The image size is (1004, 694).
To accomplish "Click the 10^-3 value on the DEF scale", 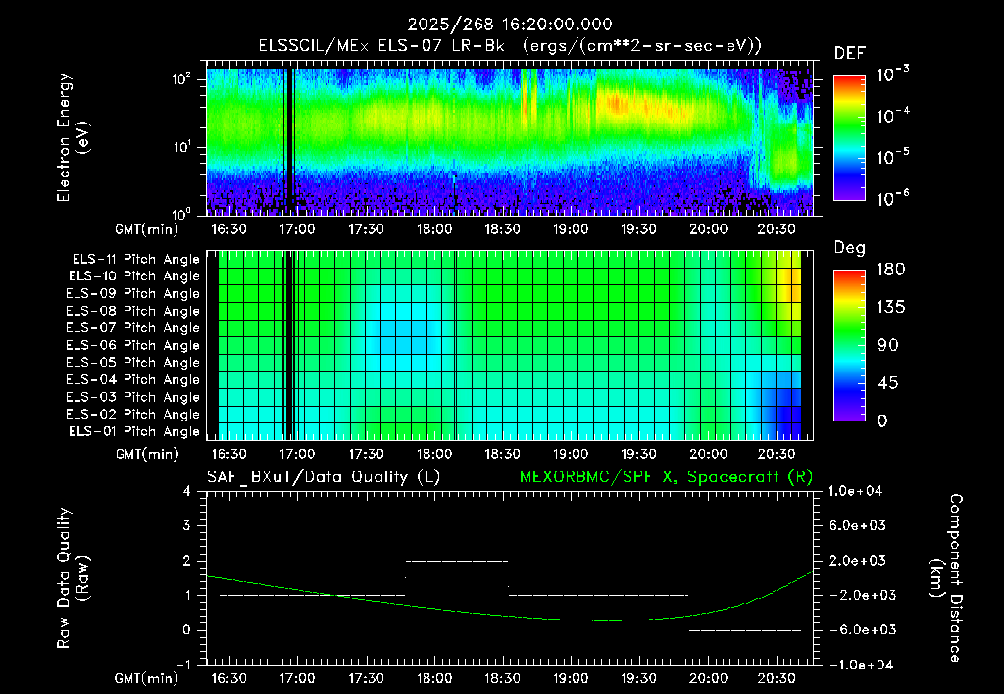I will [x=892, y=74].
